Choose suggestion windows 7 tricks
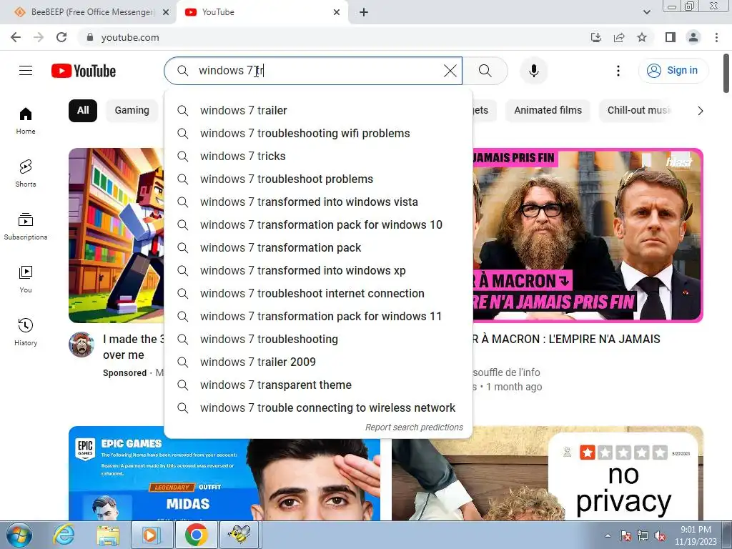This screenshot has width=732, height=549. pos(318,157)
